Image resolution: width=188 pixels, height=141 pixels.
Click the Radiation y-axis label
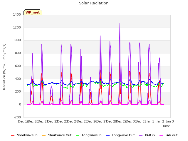tap(4, 67)
